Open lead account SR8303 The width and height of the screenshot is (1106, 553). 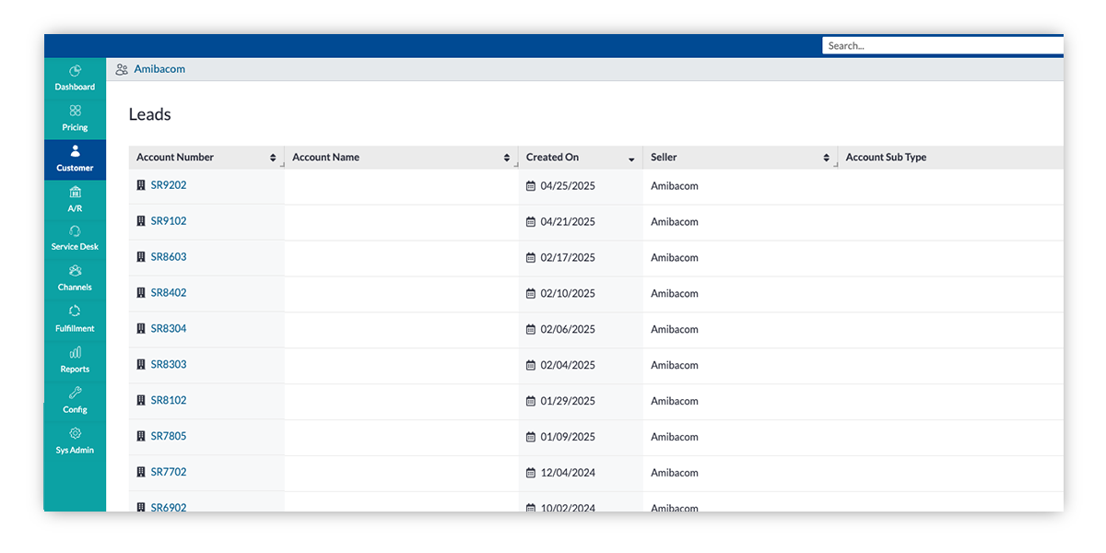[169, 365]
